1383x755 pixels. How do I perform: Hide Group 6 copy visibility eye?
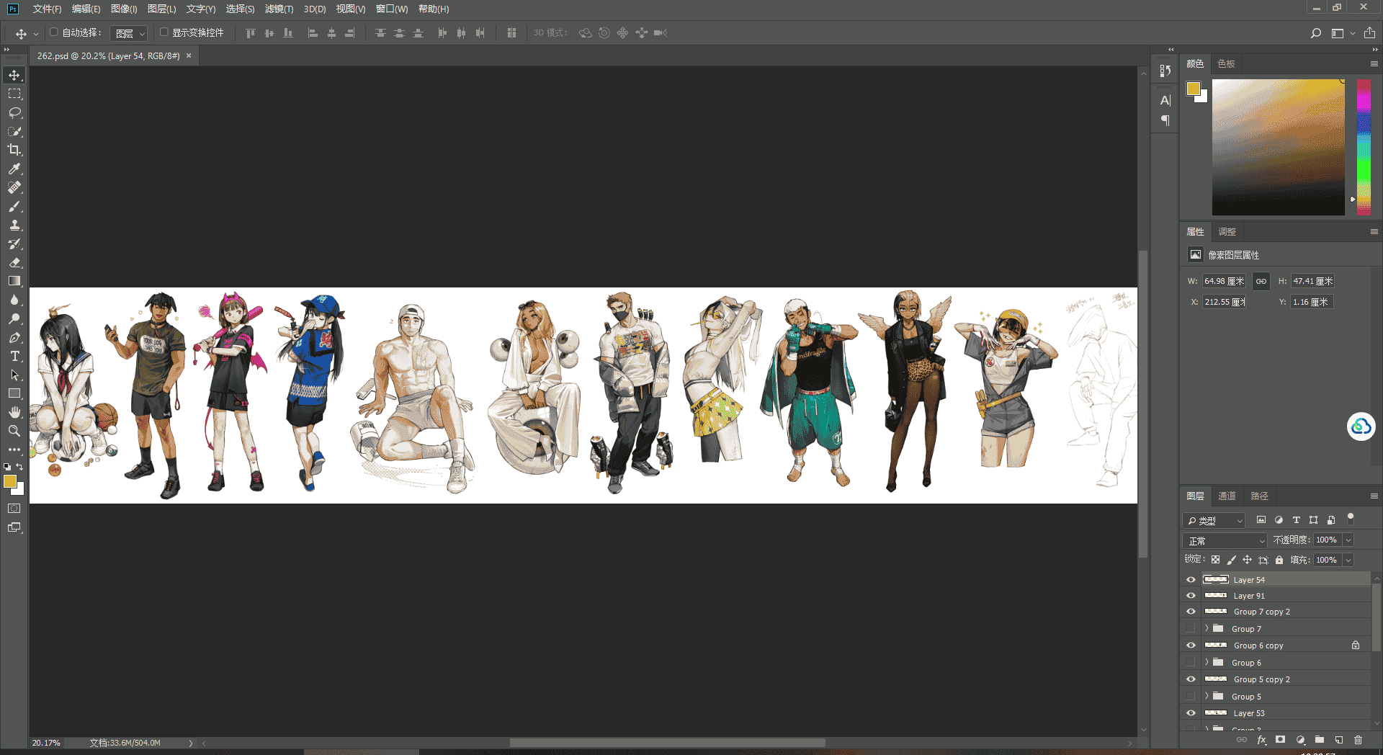[x=1191, y=645]
